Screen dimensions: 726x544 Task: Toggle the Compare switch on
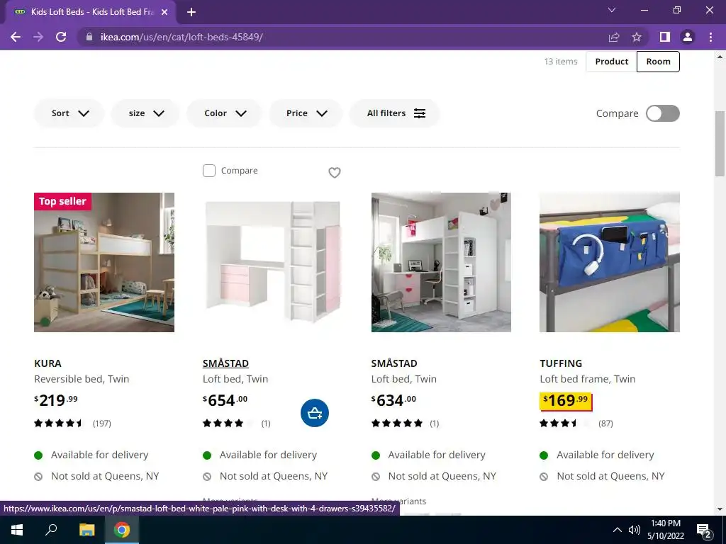click(663, 113)
